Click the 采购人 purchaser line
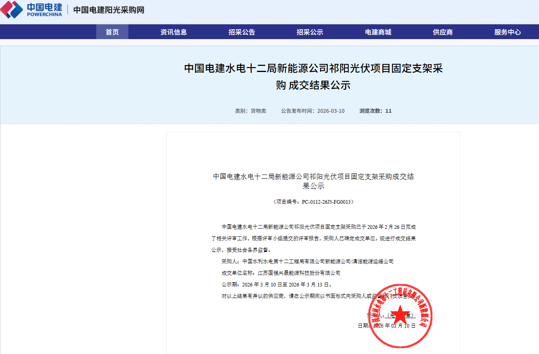This screenshot has height=354, width=539. pyautogui.click(x=307, y=261)
